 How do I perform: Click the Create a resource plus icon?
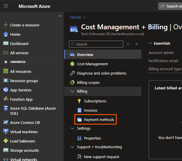pyautogui.click(x=6, y=25)
